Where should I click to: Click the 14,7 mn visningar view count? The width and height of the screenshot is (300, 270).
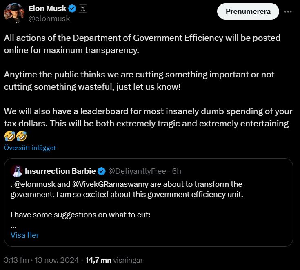click(x=114, y=260)
